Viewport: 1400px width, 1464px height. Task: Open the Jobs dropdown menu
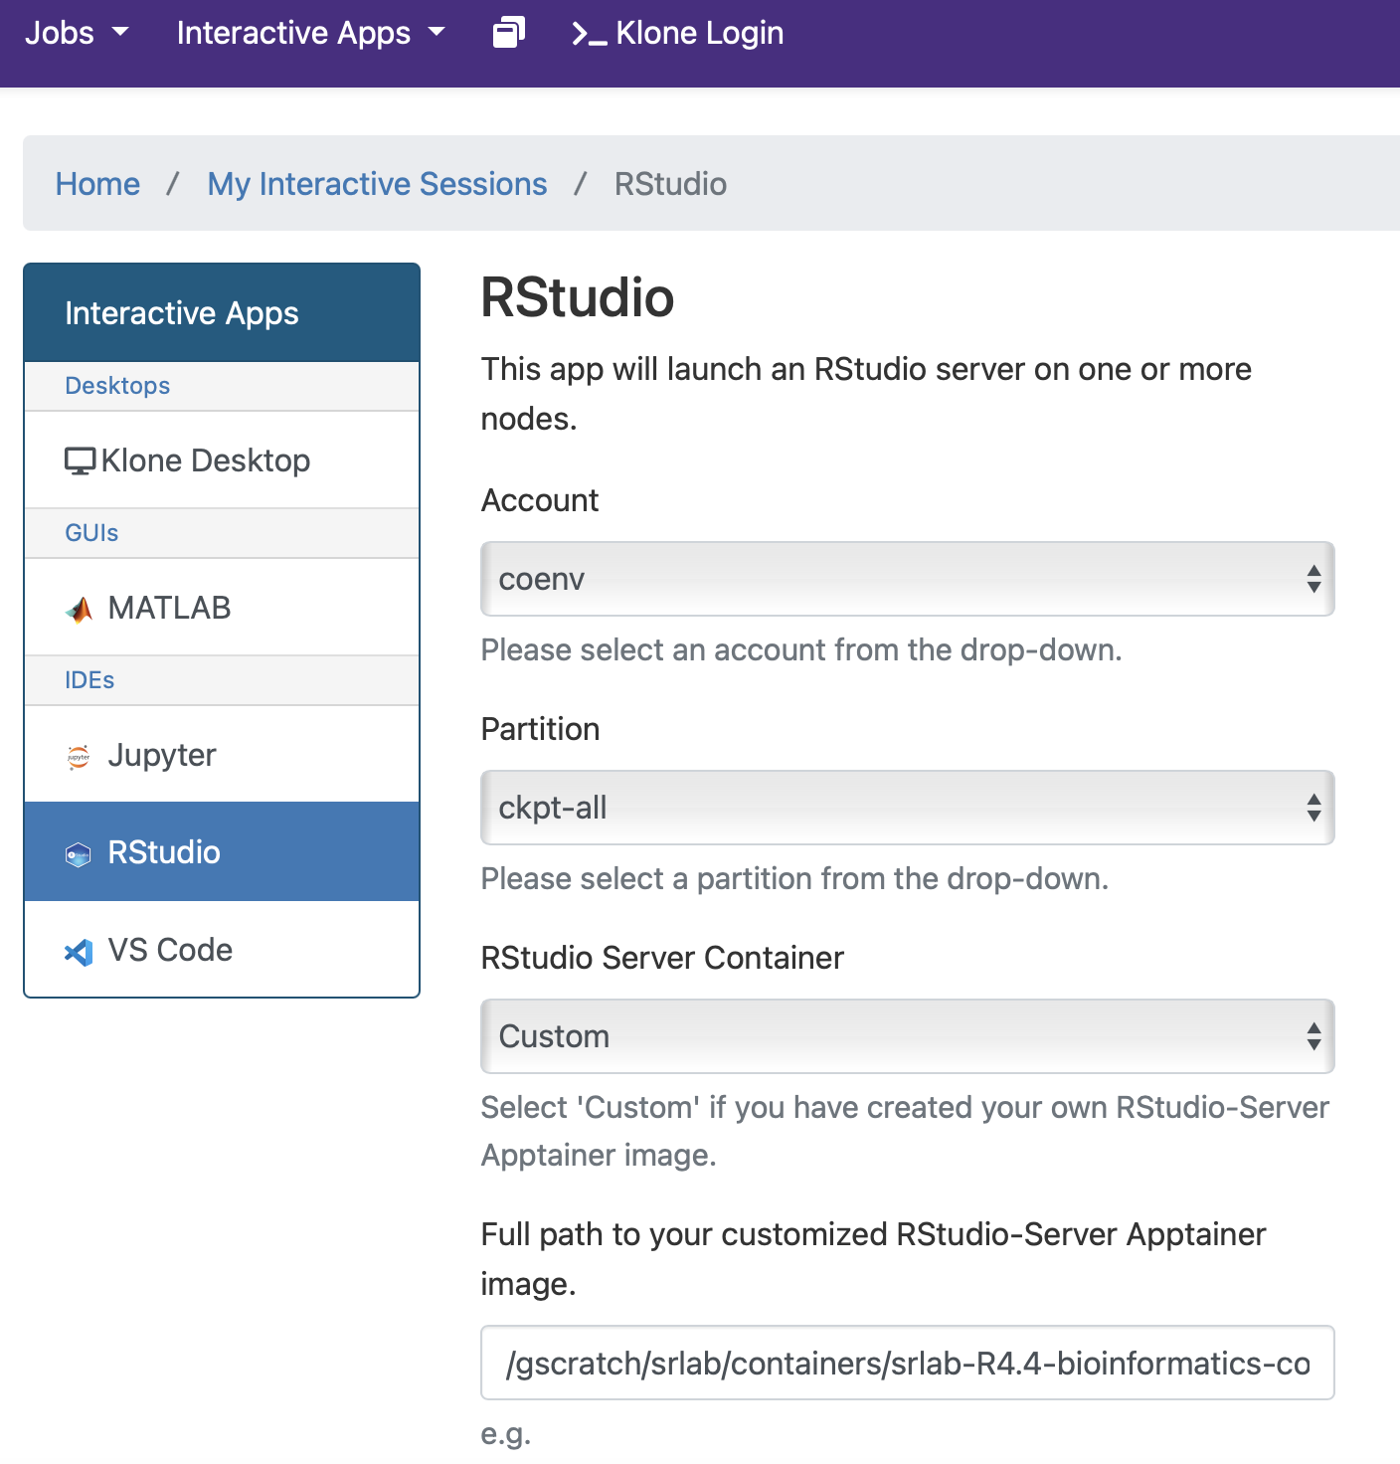coord(77,33)
